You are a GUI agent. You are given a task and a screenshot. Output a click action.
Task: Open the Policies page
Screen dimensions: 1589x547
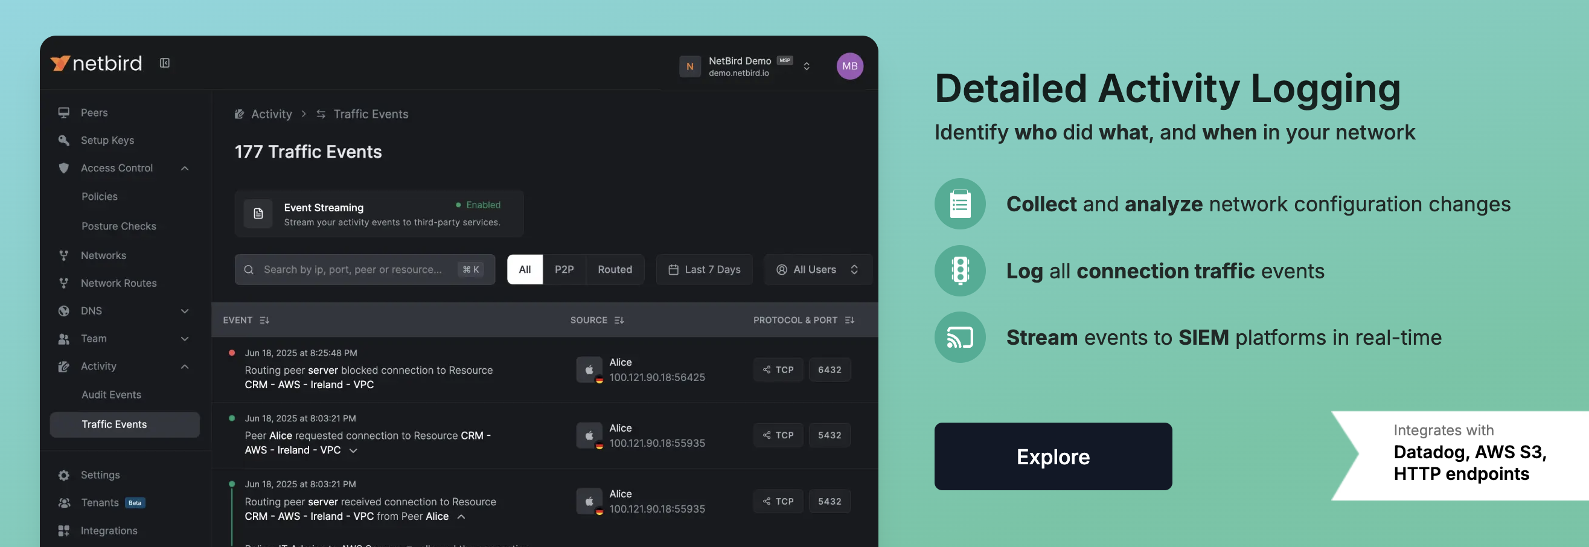pos(99,197)
